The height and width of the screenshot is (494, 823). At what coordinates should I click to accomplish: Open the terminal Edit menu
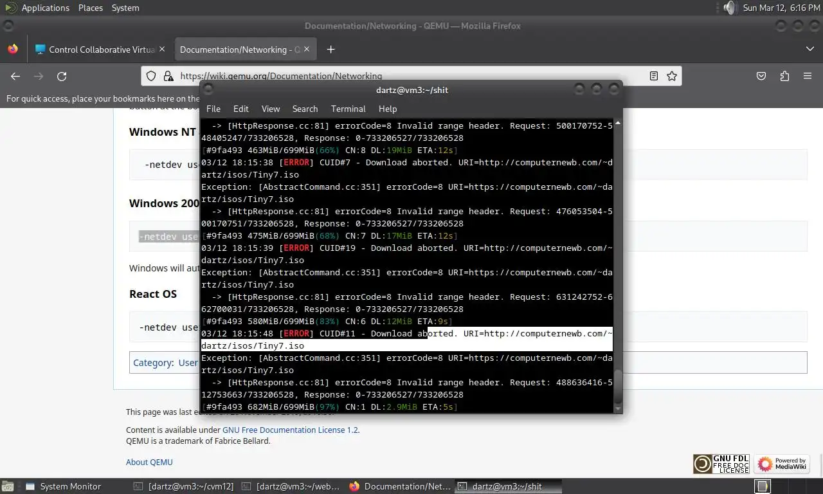241,109
